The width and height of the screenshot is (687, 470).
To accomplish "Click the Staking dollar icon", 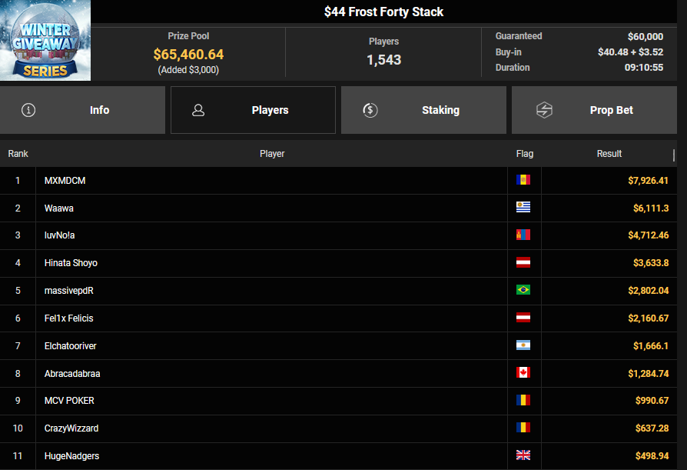I will pyautogui.click(x=370, y=110).
